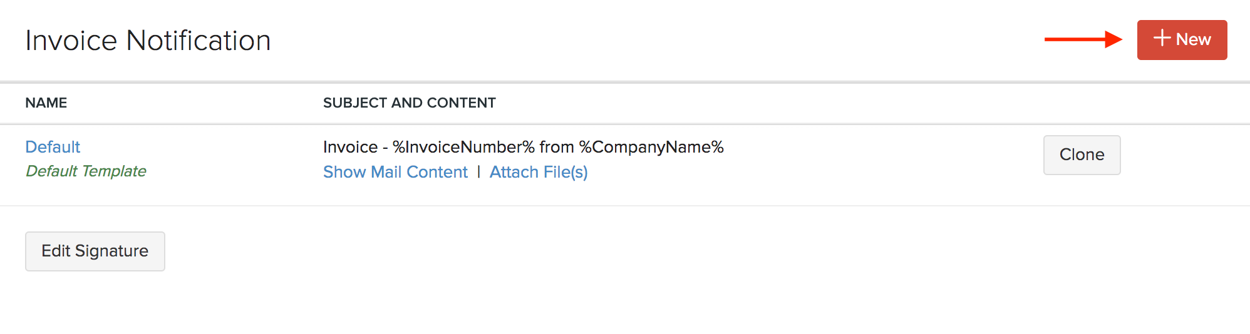
Task: Click the SUBJECT AND CONTENT column header
Action: pos(410,103)
